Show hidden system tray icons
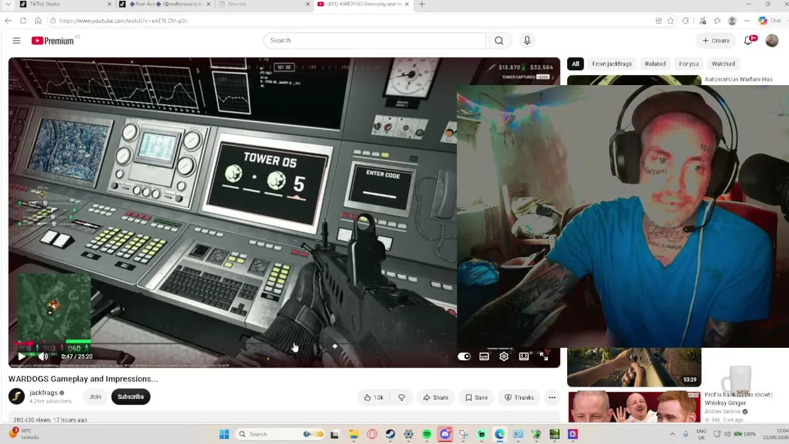The image size is (789, 444). click(672, 434)
